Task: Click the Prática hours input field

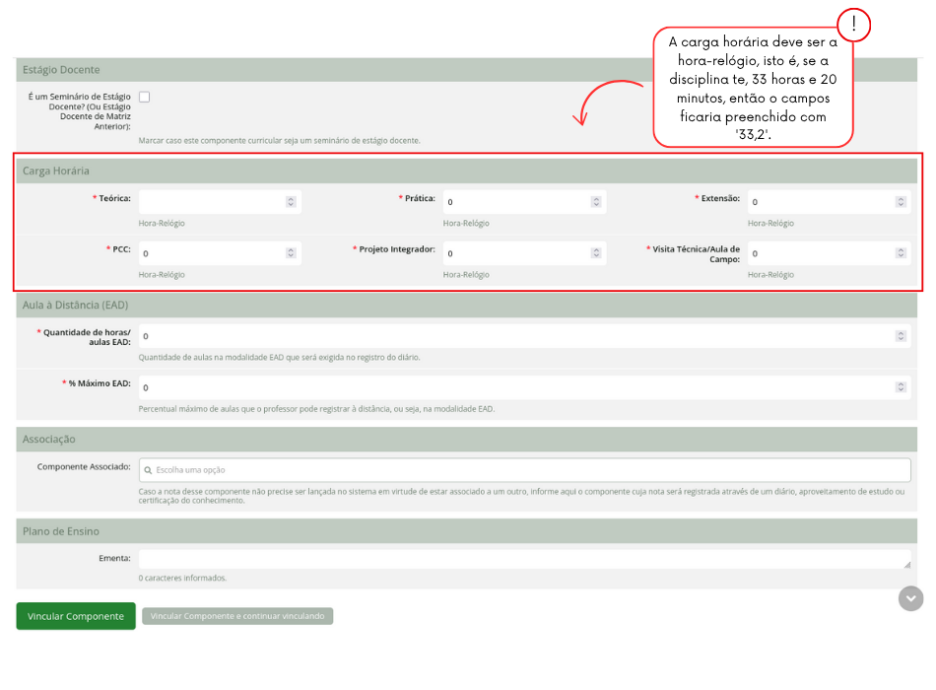Action: click(x=514, y=202)
